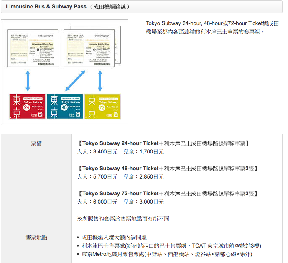288x263 pixels.
Task: Click the 票價 row label
Action: 36,144
